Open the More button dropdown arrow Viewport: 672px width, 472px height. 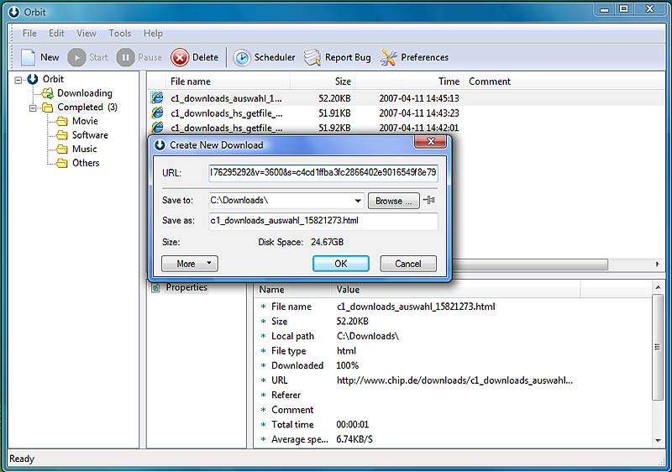click(x=209, y=264)
